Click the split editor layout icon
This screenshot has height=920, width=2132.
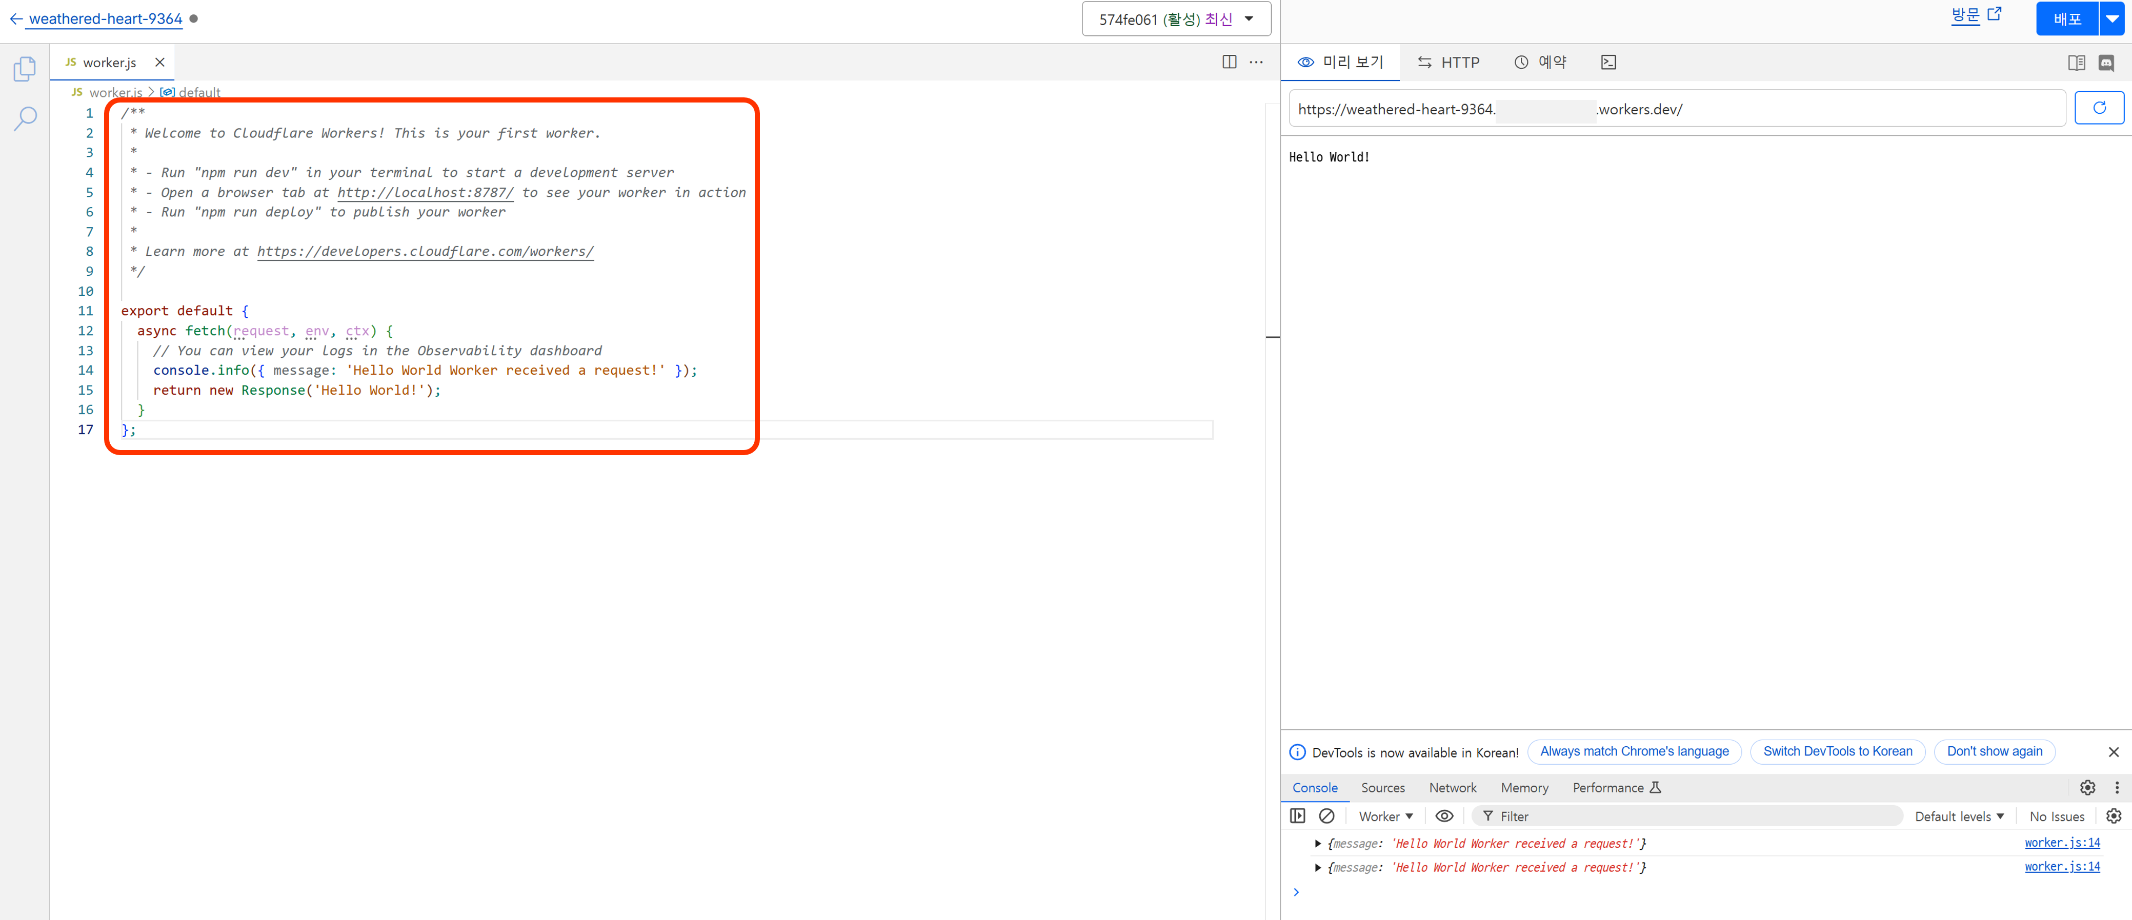coord(1229,62)
